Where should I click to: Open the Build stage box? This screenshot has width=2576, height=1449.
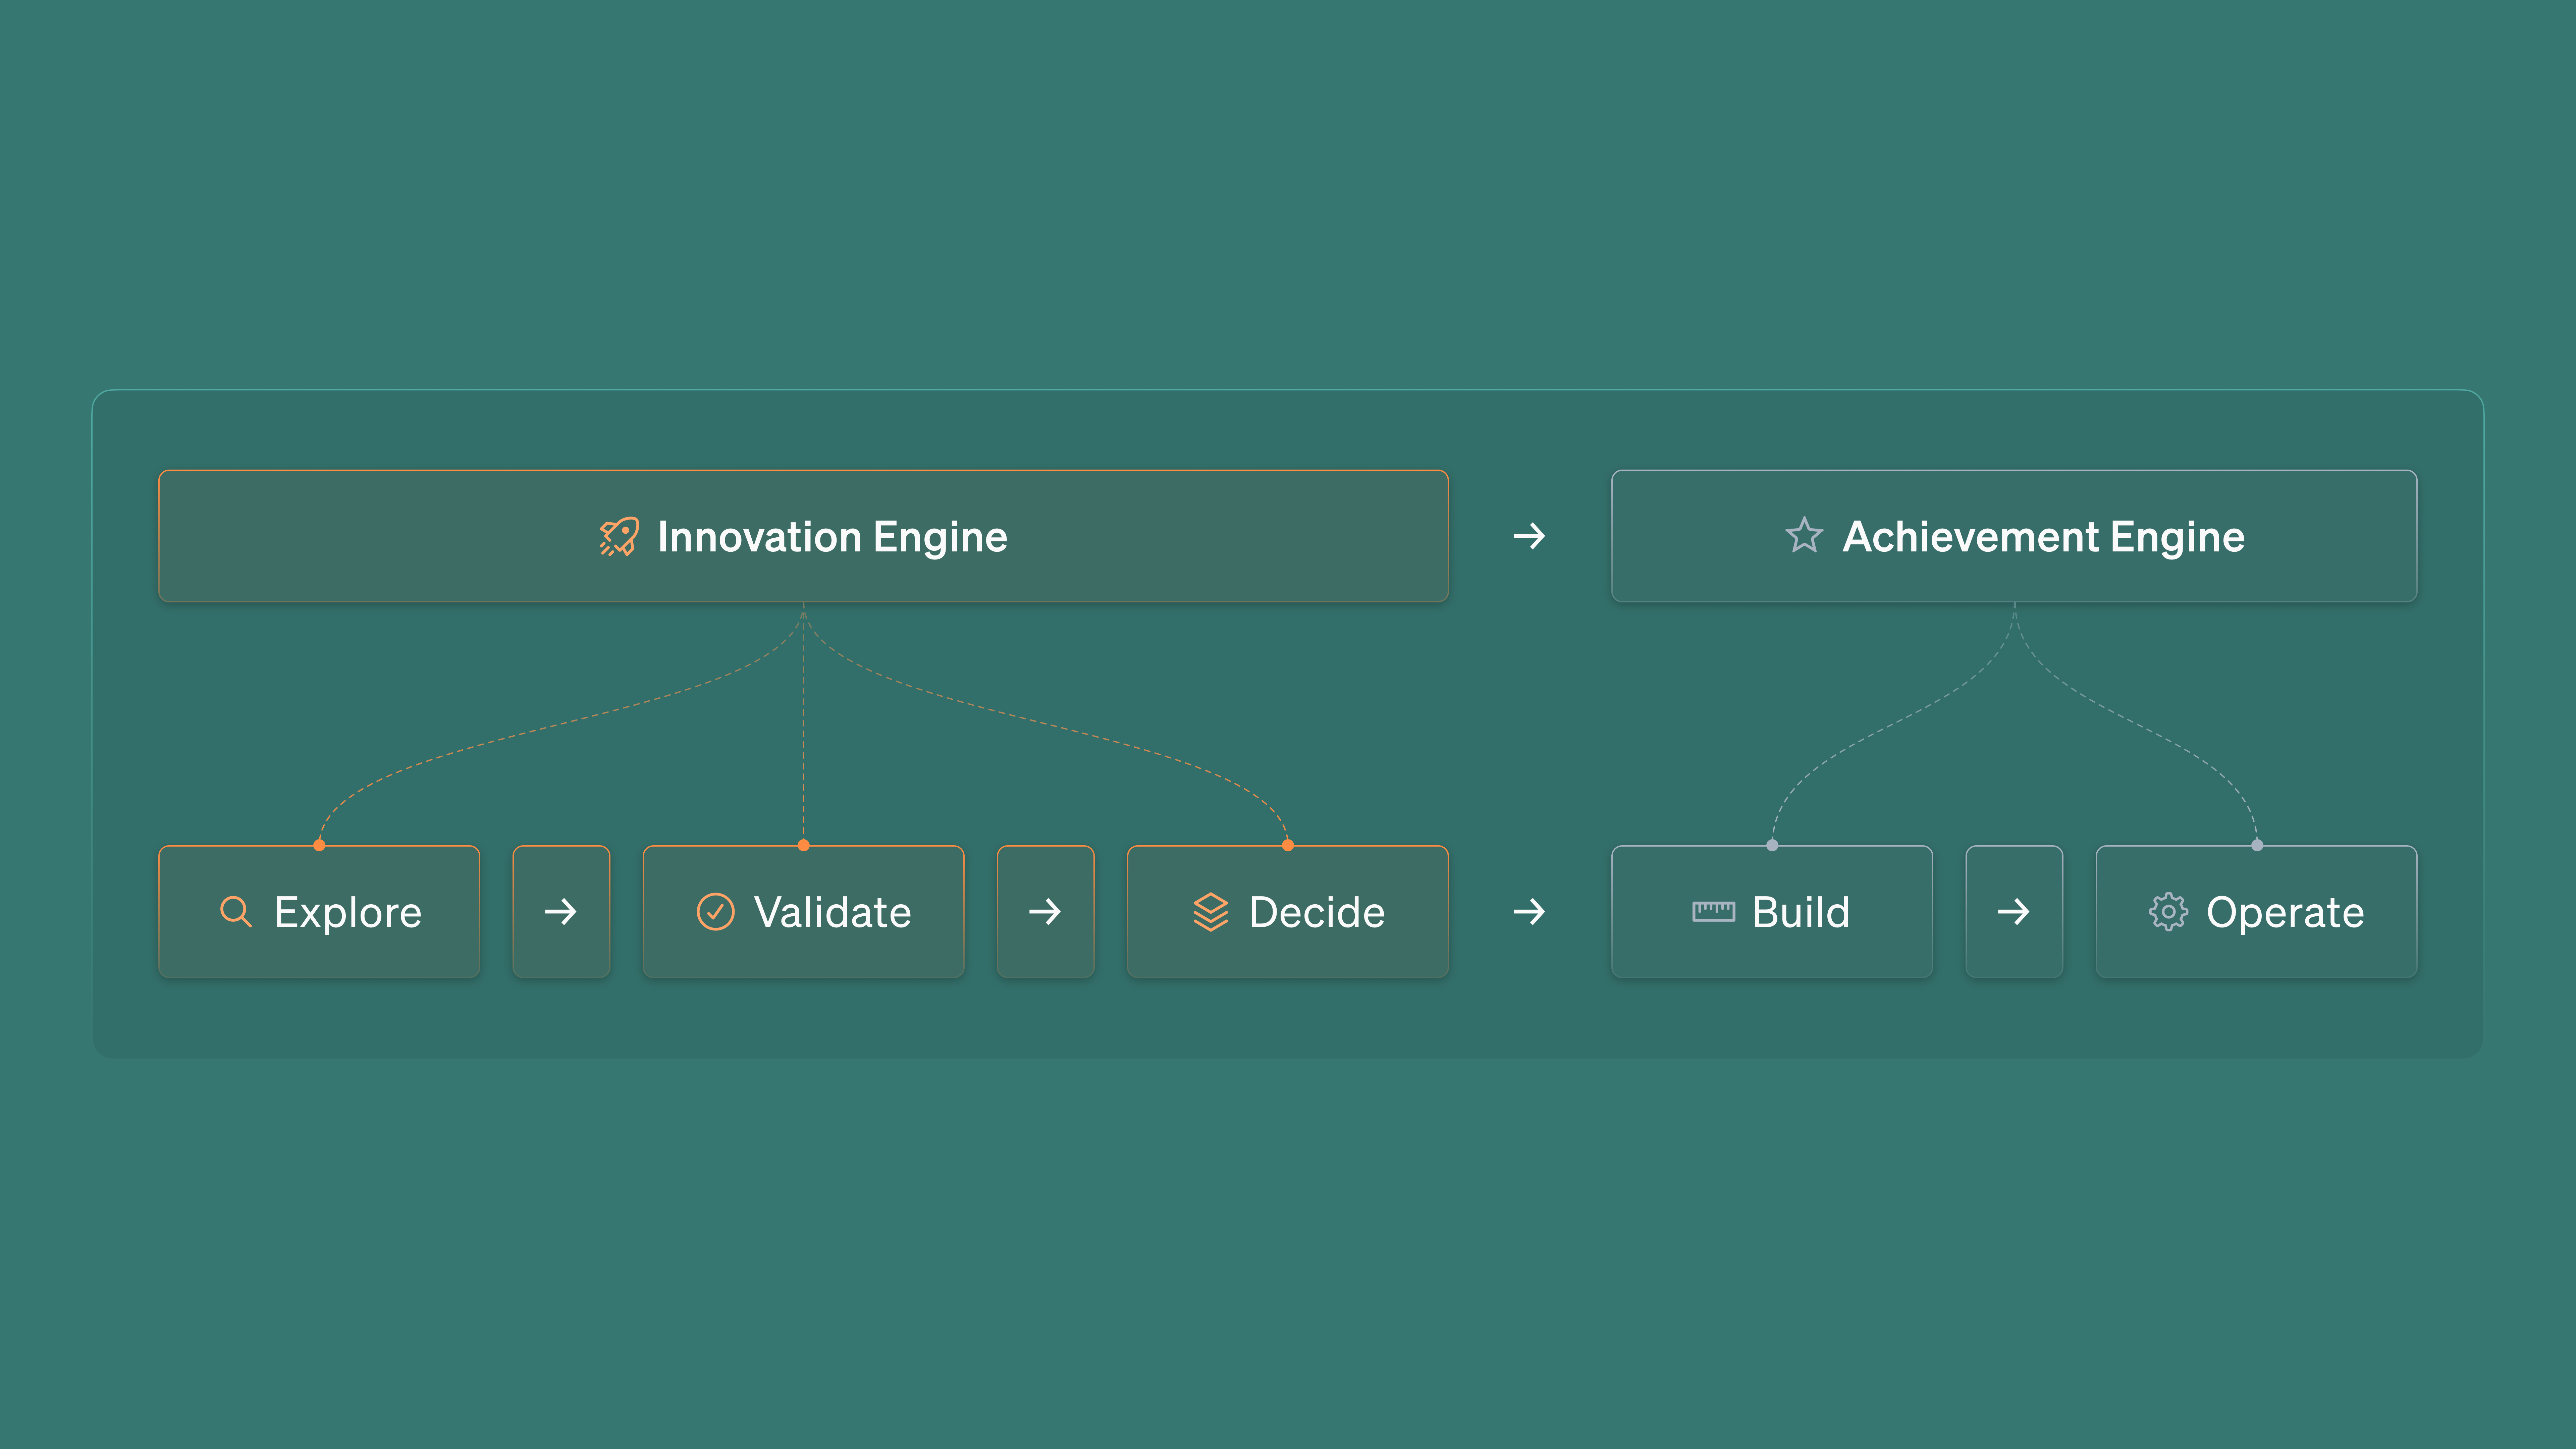(1772, 912)
